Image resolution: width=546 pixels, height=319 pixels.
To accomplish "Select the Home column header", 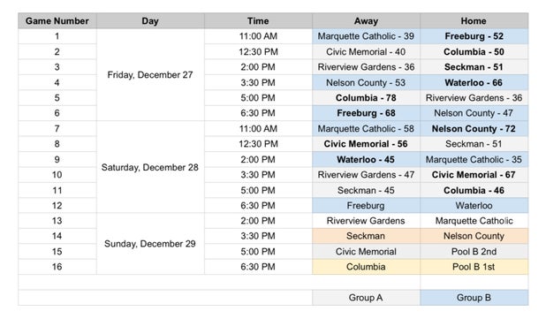I will (x=474, y=21).
